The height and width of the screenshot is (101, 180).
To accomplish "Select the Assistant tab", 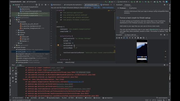I will coord(119,5).
